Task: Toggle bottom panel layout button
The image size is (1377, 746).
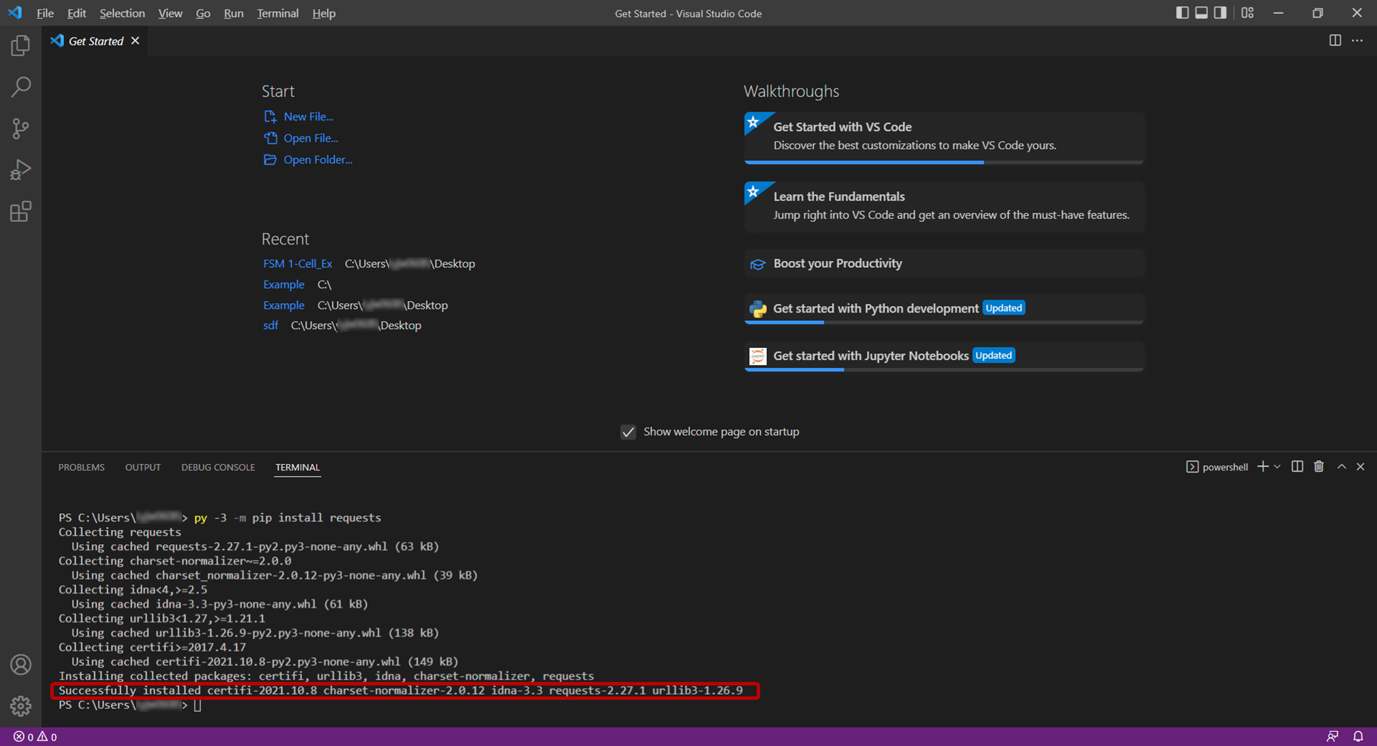Action: coord(1201,13)
